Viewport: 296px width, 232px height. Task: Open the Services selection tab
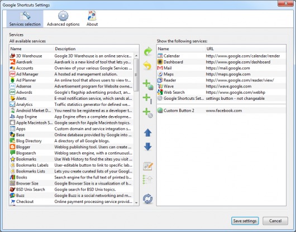pos(25,18)
